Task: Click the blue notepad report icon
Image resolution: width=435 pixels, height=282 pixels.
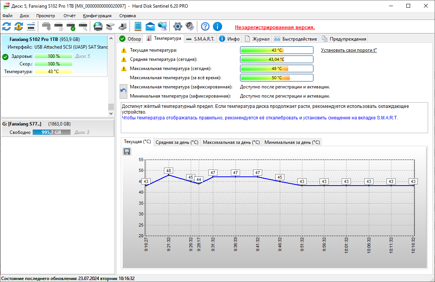Action: 138,26
